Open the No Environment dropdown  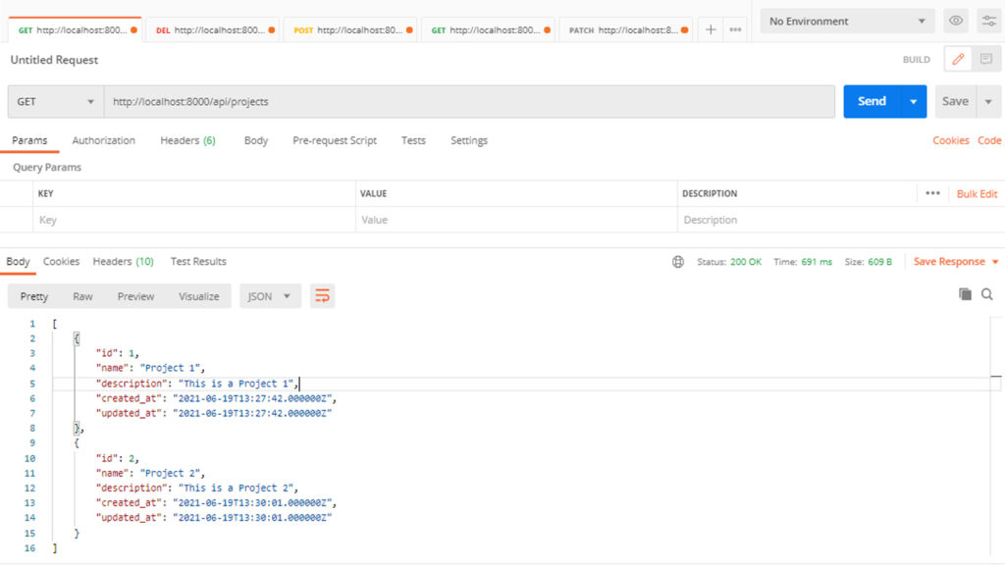click(x=847, y=22)
